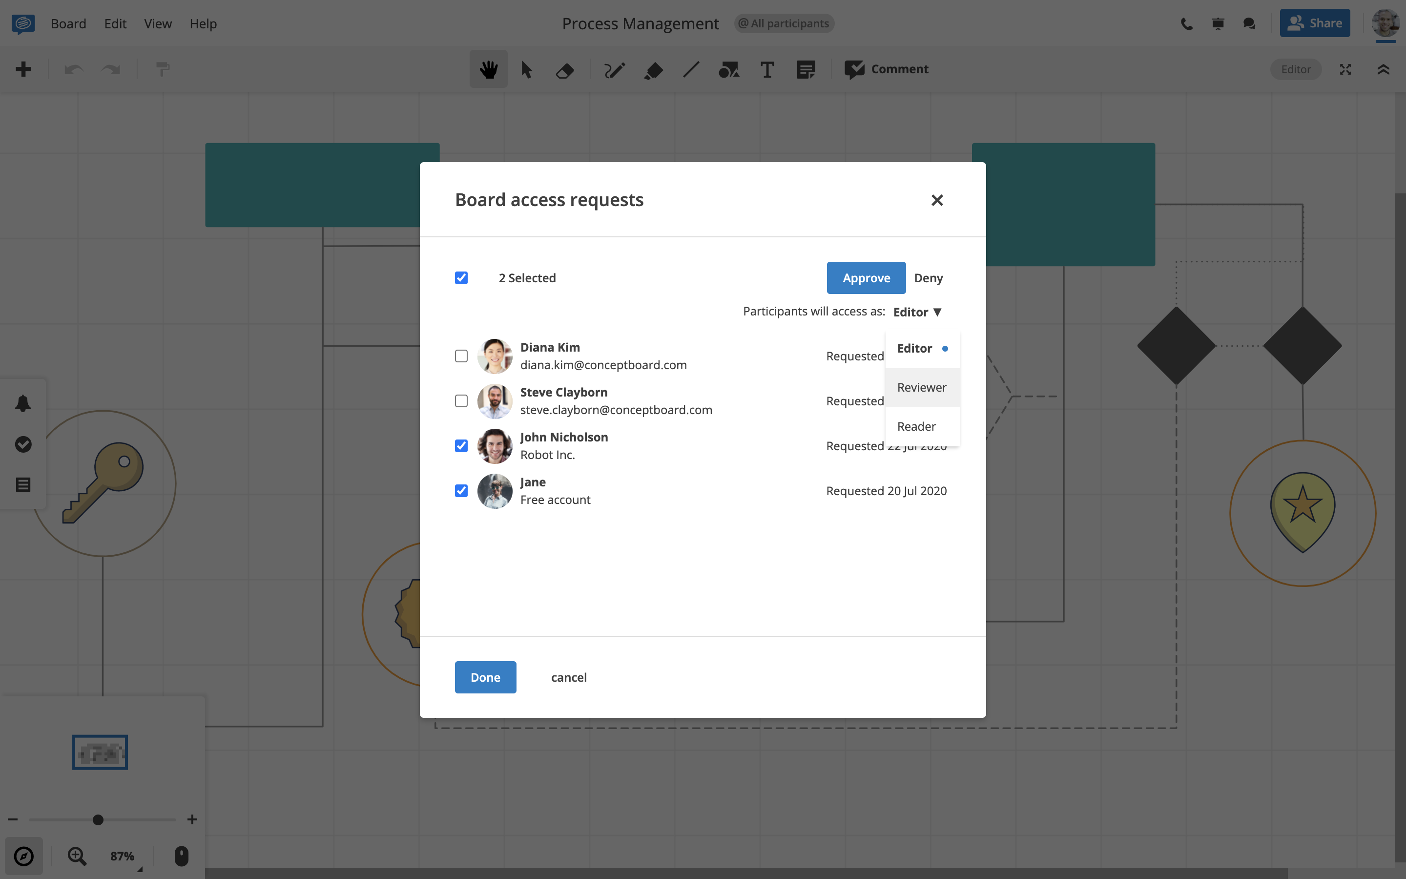Choose Reader in the role list
Viewport: 1406px width, 879px height.
tap(923, 426)
